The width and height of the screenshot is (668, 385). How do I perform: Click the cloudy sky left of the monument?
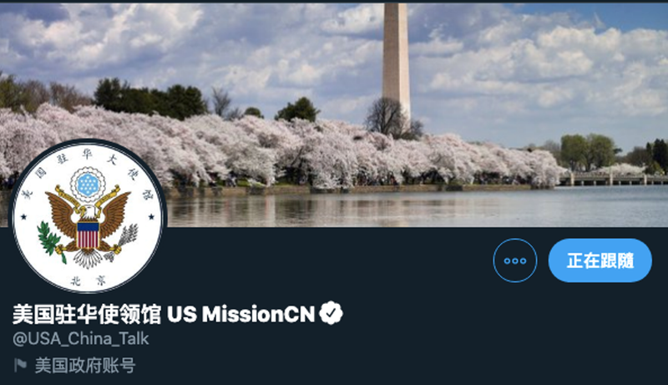pyautogui.click(x=250, y=42)
